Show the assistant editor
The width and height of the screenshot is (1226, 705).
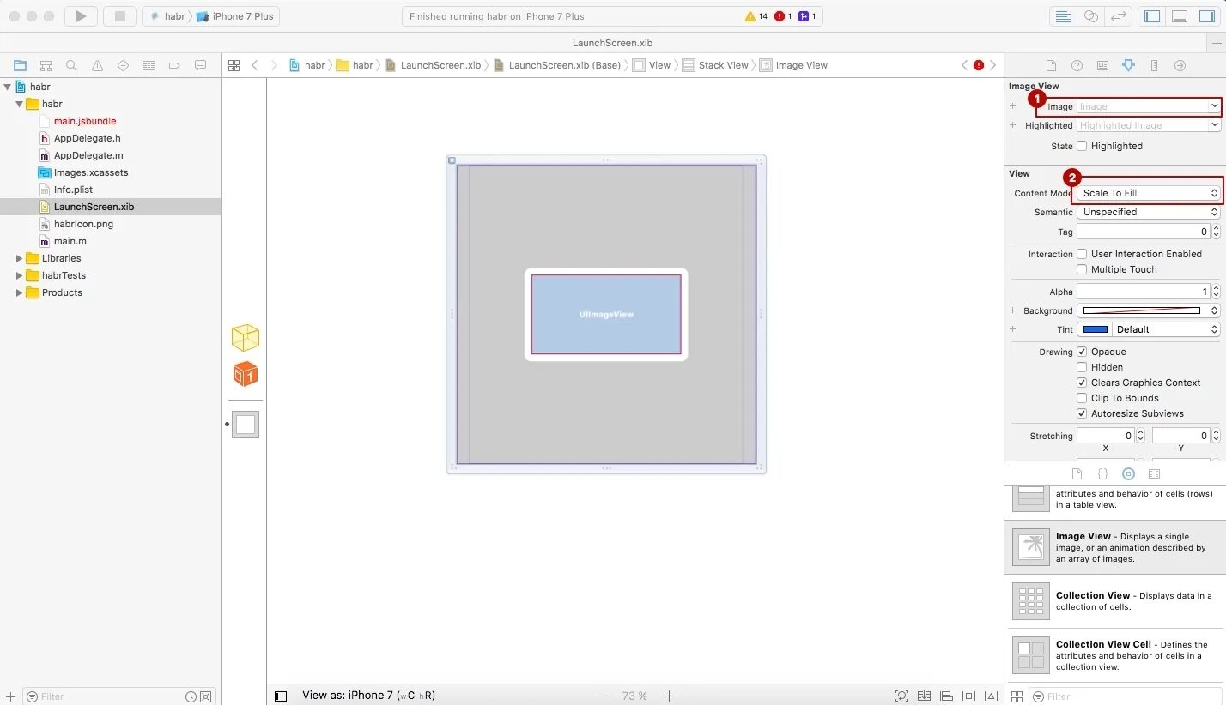pos(1090,16)
